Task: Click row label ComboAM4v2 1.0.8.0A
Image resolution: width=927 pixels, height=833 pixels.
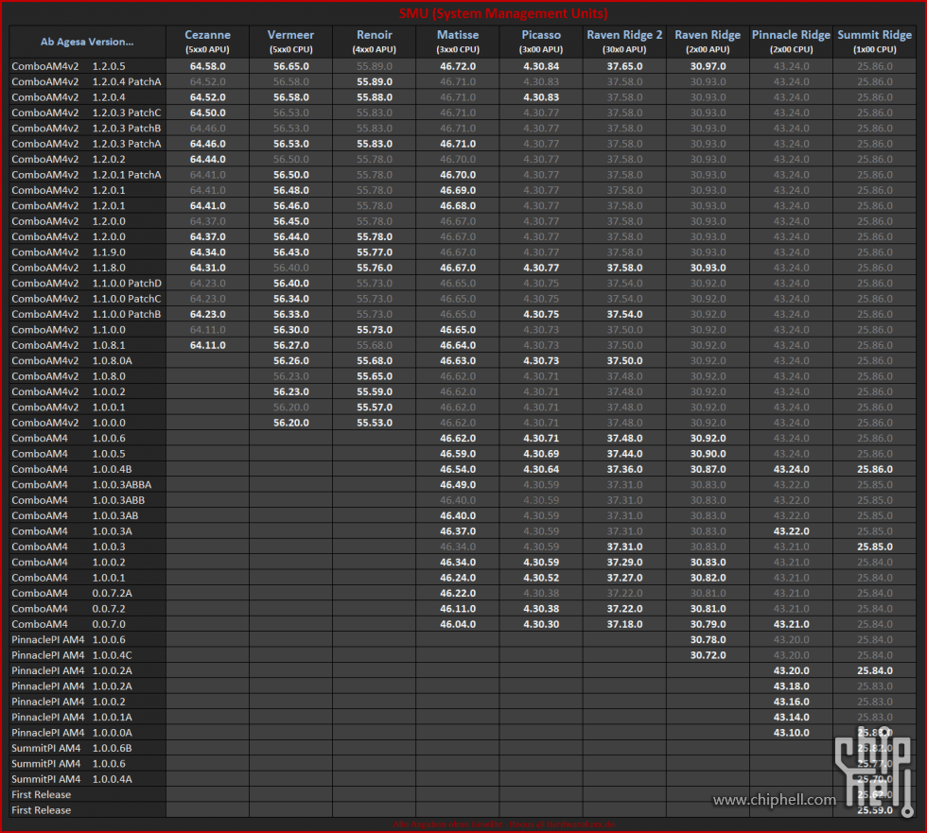Action: click(x=72, y=360)
